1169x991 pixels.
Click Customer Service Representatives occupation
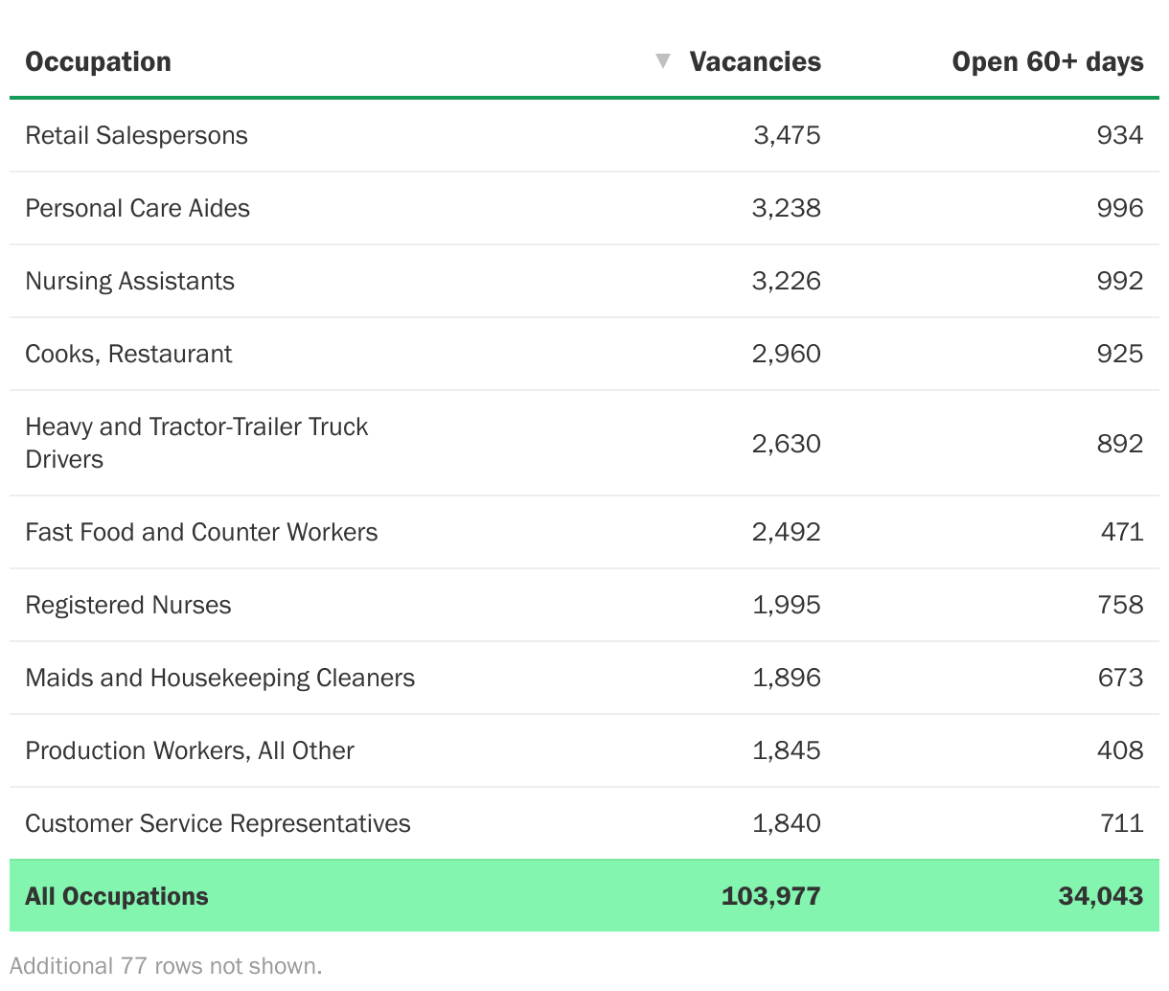coord(218,823)
